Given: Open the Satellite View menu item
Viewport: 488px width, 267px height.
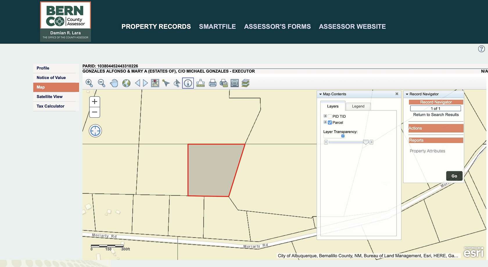Looking at the screenshot, I should [x=49, y=96].
